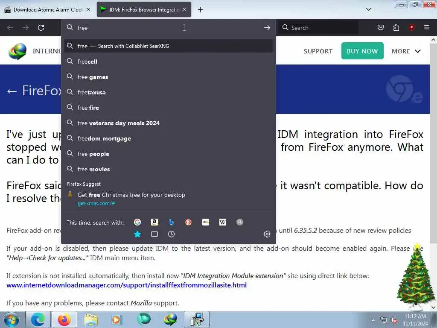Open the SUPPORT link
The height and width of the screenshot is (328, 437).
(318, 51)
